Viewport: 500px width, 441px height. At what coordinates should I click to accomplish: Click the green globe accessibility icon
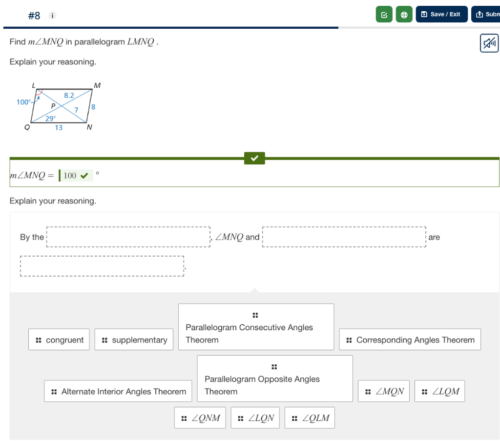click(404, 14)
